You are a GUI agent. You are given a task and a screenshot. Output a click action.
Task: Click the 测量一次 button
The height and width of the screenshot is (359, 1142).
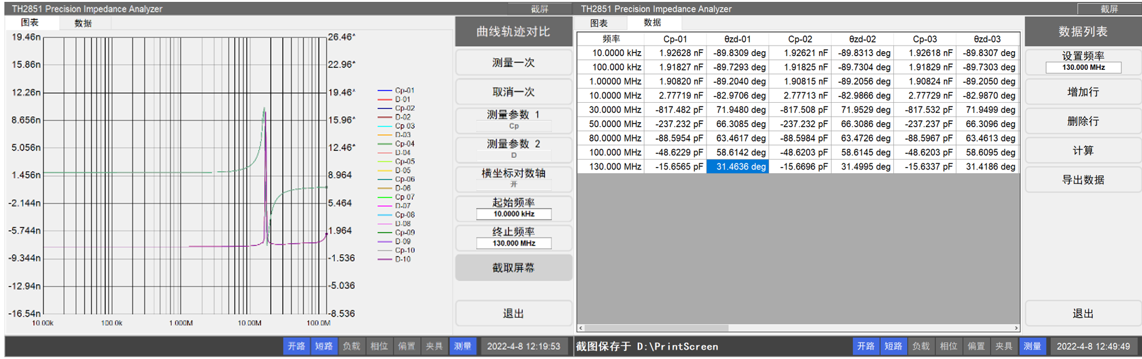[x=513, y=63]
